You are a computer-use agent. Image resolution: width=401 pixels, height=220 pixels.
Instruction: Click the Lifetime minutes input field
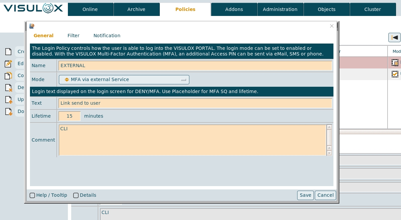[x=70, y=116]
